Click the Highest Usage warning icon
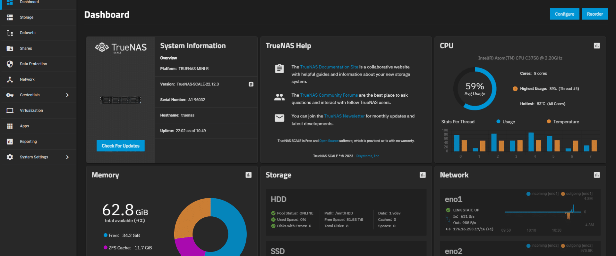The height and width of the screenshot is (256, 616). click(x=515, y=89)
